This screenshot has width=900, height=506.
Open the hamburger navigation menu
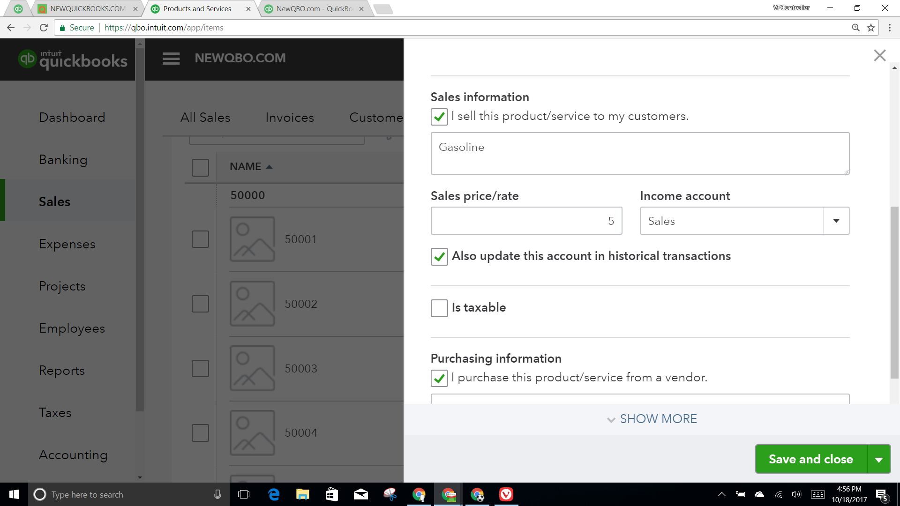[171, 59]
